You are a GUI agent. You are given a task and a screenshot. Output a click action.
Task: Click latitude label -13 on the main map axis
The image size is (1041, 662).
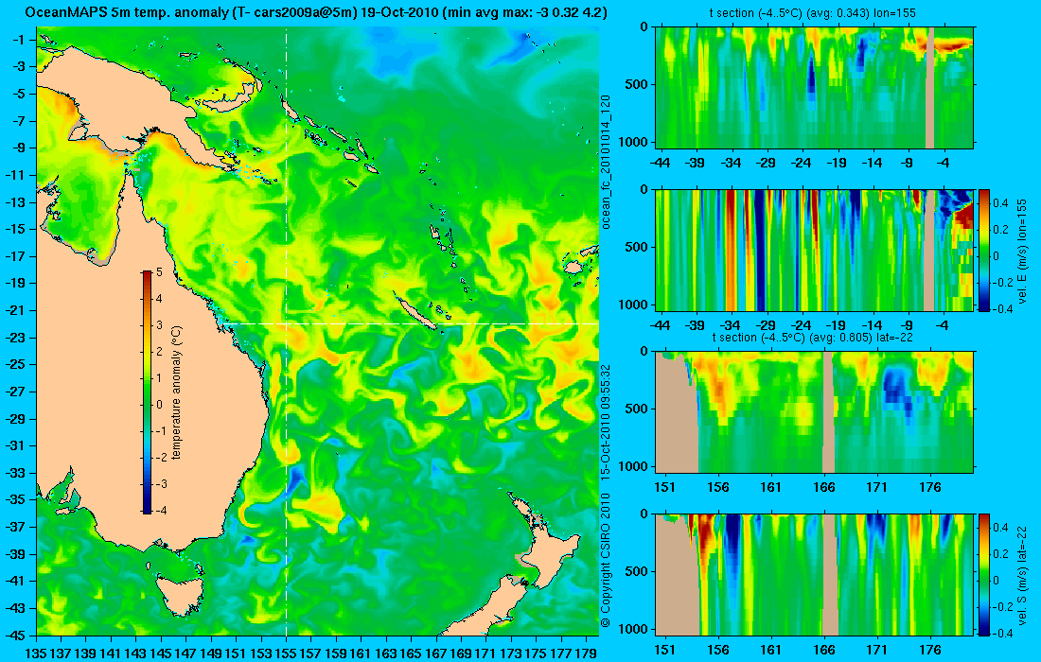tap(18, 202)
